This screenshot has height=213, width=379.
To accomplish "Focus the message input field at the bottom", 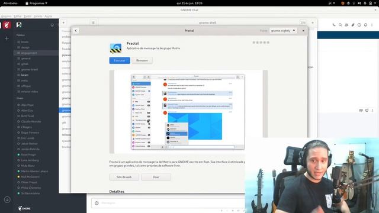I will tap(168, 203).
